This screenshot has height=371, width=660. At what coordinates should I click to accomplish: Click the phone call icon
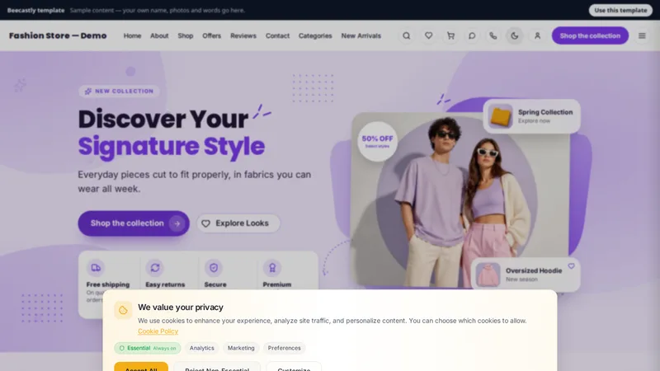pos(493,35)
